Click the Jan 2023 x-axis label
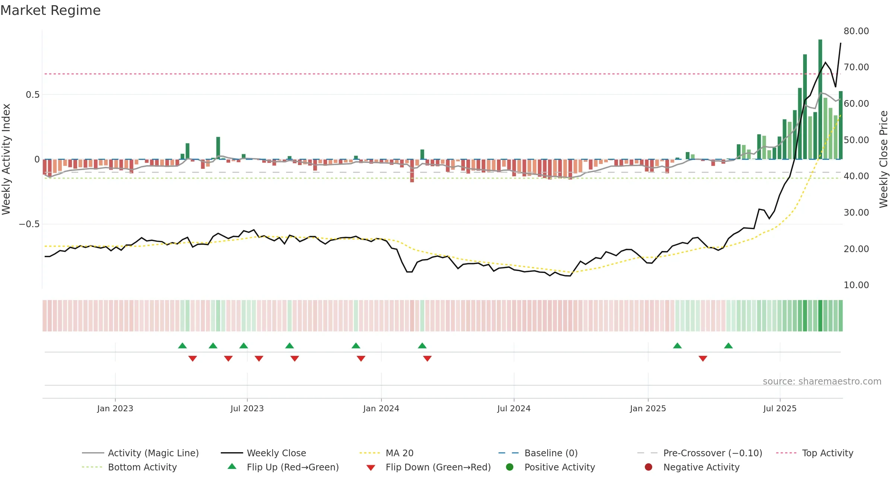Viewport: 894px width, 502px height. click(x=115, y=408)
